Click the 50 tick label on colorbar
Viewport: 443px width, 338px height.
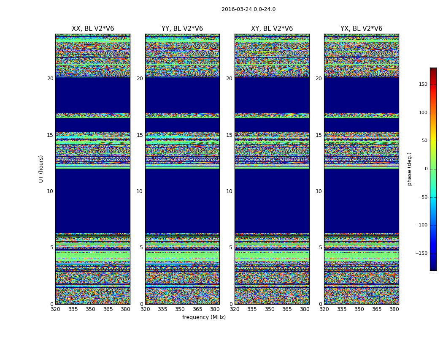click(x=424, y=141)
